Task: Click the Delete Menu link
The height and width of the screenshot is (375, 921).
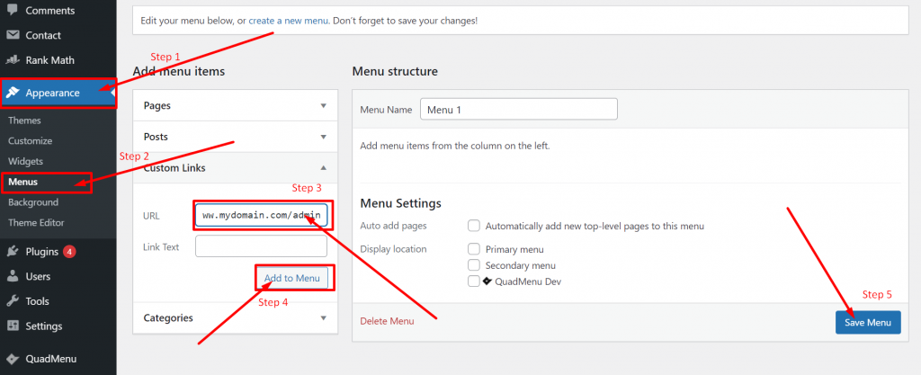Action: 387,321
